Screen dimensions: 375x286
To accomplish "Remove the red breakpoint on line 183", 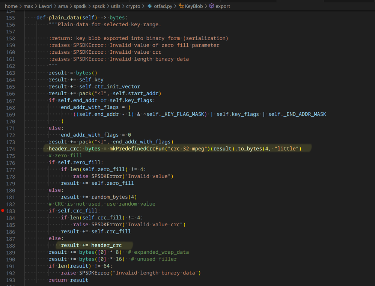I will [3, 211].
